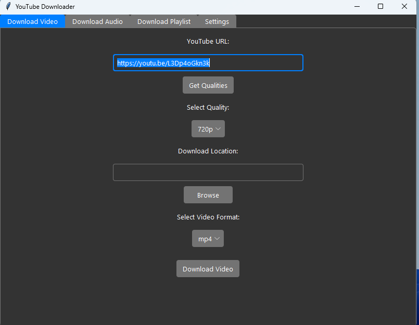Click the Browse button

click(208, 195)
